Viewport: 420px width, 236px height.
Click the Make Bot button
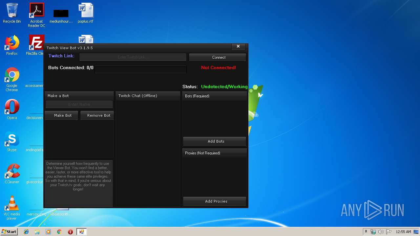pos(62,115)
